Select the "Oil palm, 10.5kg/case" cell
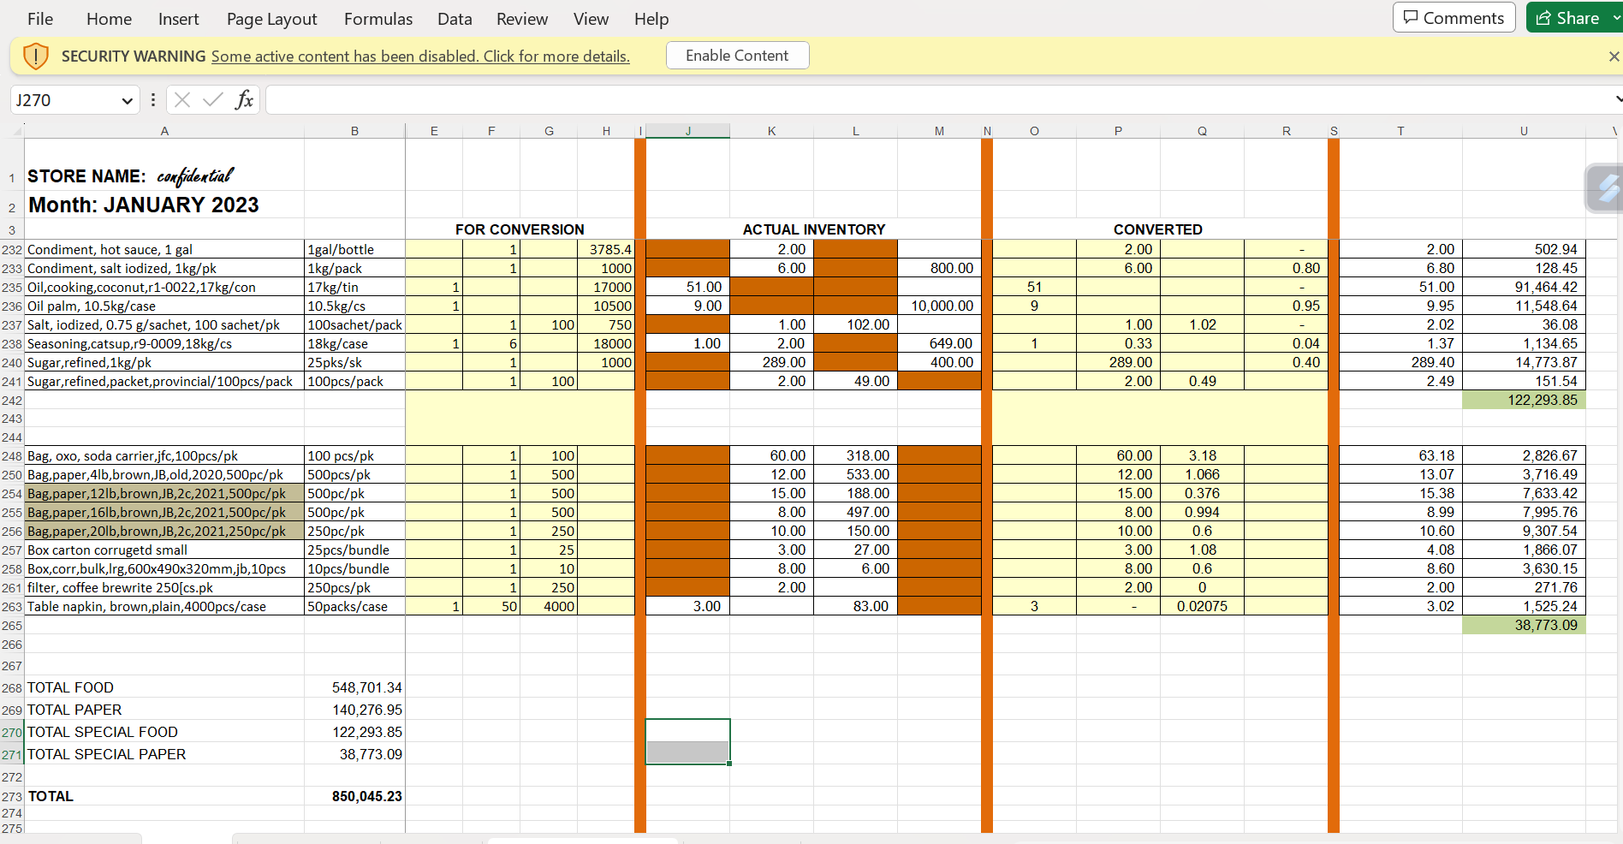 click(164, 306)
